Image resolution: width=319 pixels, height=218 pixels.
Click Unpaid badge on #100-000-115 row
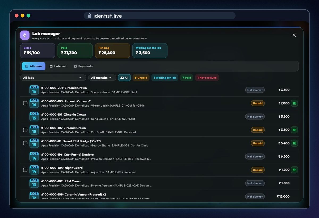point(258,130)
